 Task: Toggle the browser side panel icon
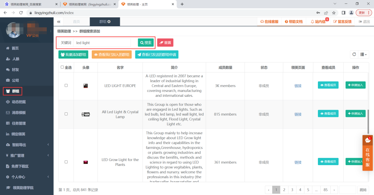(344, 13)
